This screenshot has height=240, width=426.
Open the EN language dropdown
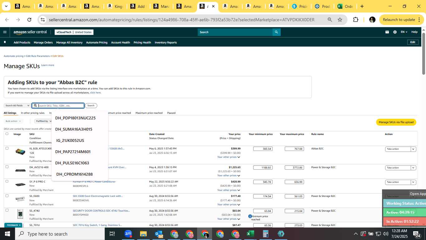(x=404, y=32)
